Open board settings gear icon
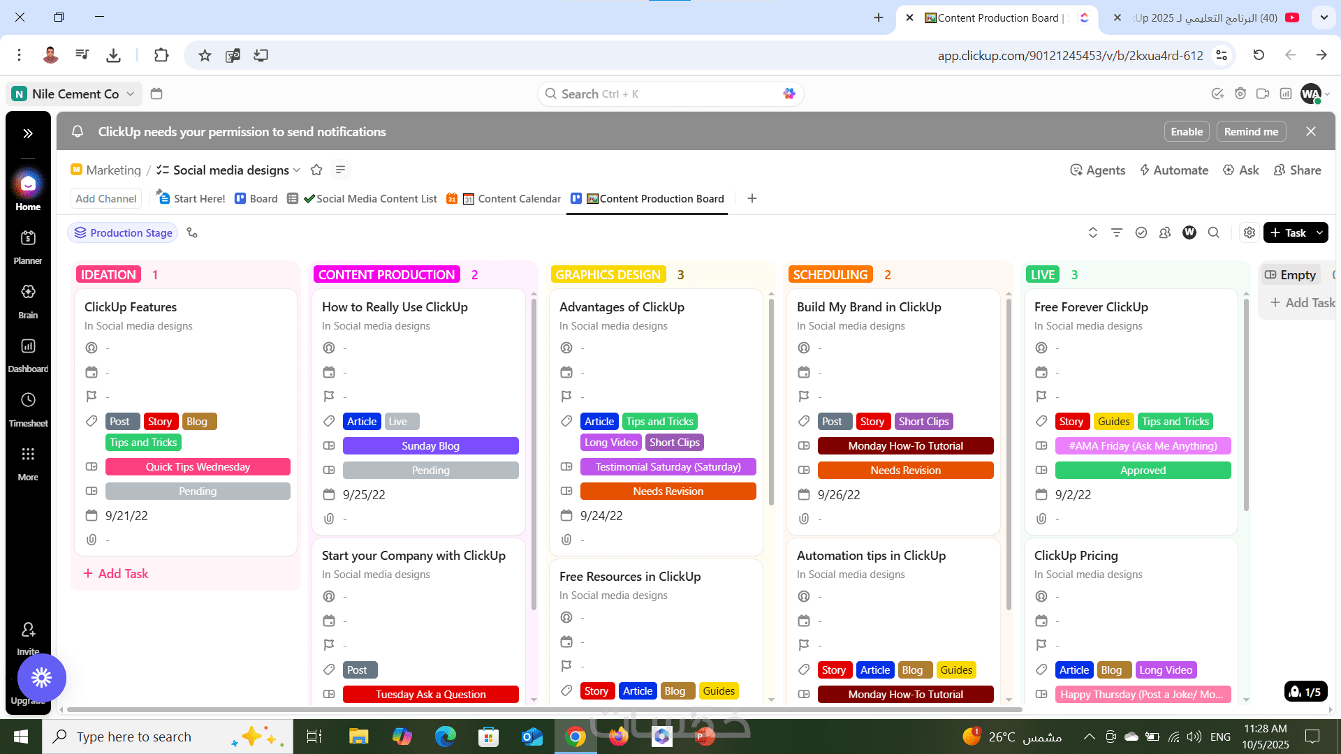Viewport: 1341px width, 754px height. [1250, 232]
